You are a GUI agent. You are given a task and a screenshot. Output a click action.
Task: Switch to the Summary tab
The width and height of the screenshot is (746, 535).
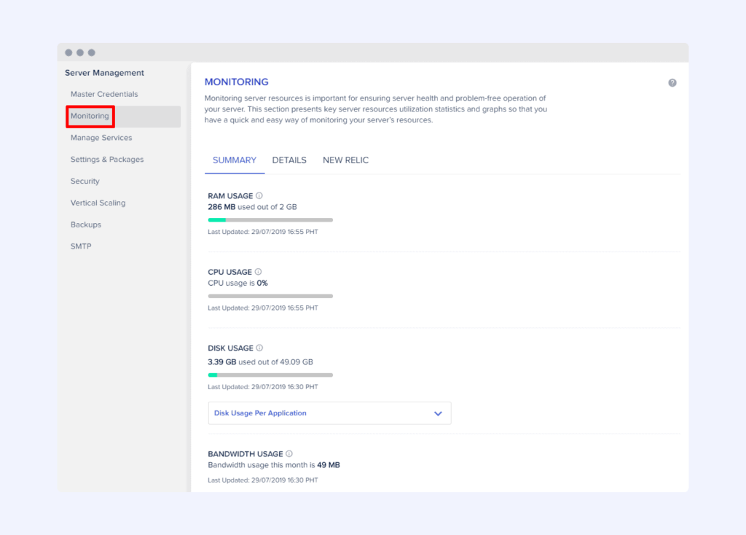(x=235, y=160)
